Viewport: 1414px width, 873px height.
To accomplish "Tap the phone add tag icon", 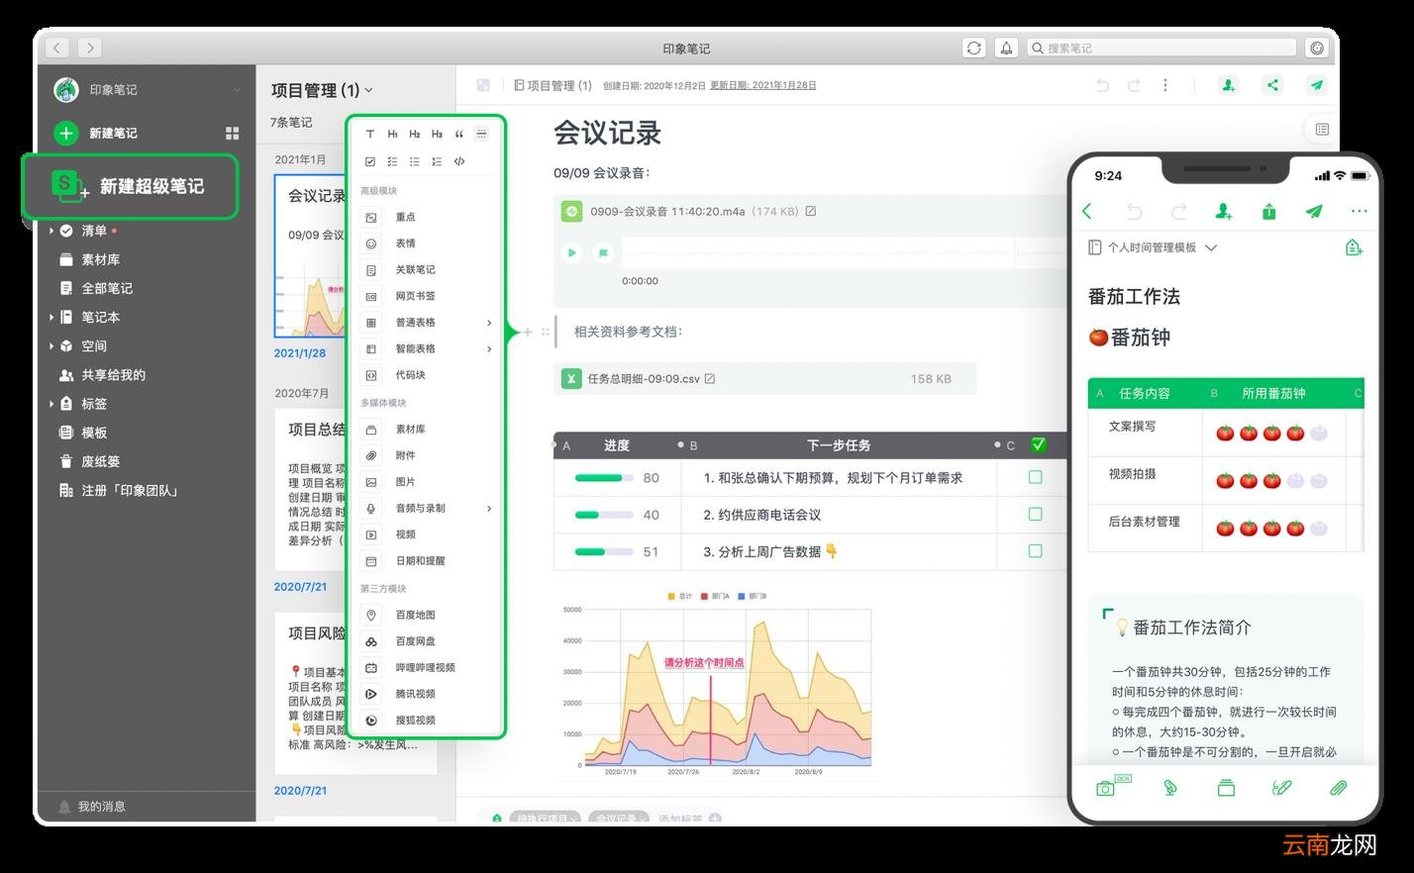I will tap(1354, 247).
